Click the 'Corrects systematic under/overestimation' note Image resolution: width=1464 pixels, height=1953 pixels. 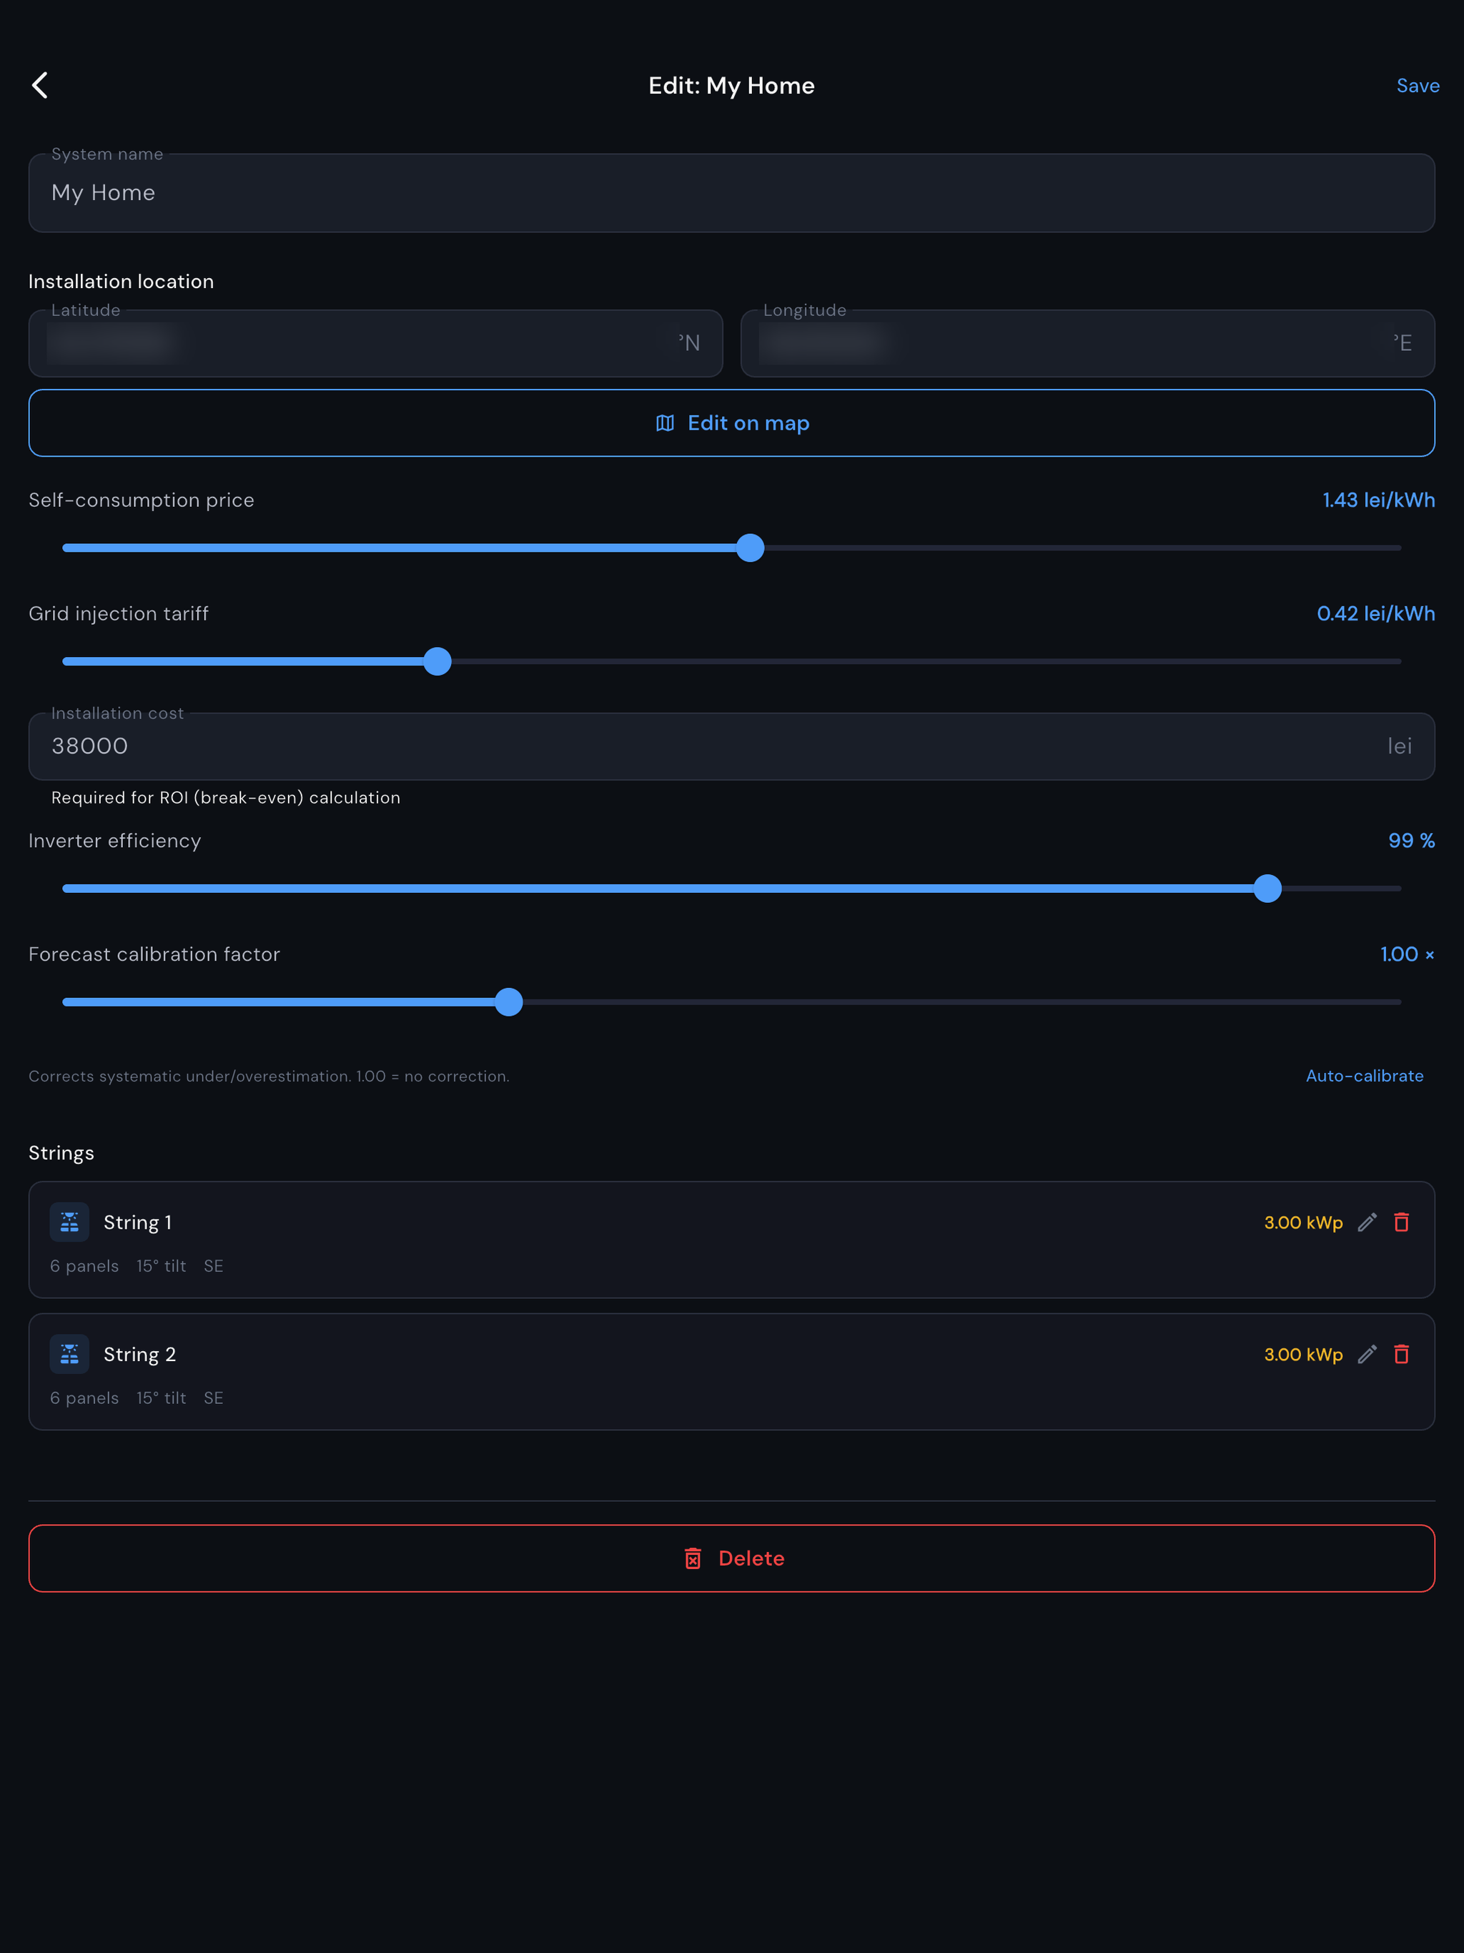[269, 1077]
